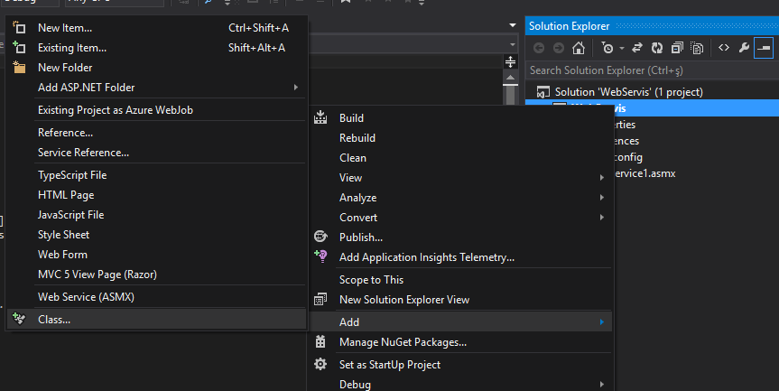
Task: Add a Style Sheet
Action: pyautogui.click(x=156, y=235)
